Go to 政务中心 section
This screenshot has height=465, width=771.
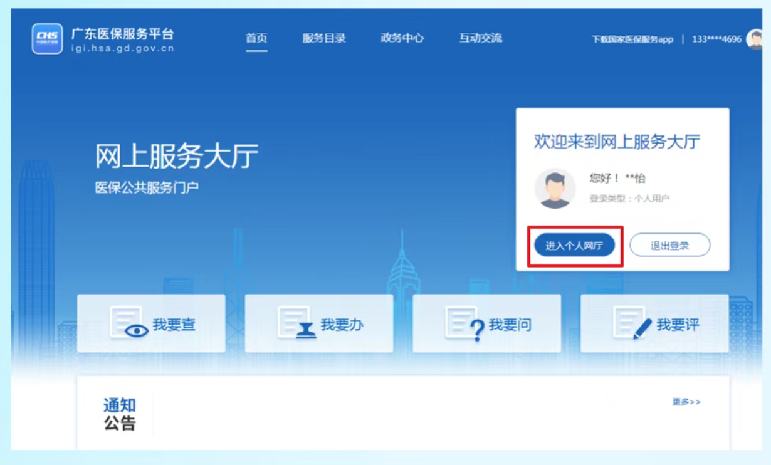(x=402, y=38)
